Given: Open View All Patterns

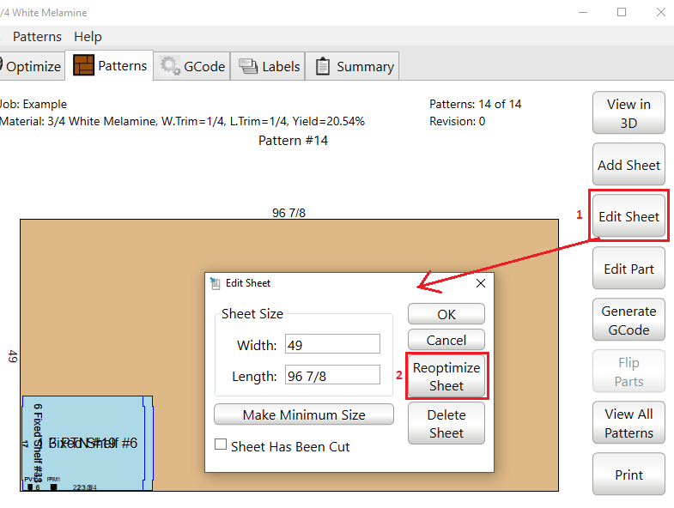Looking at the screenshot, I should (628, 423).
